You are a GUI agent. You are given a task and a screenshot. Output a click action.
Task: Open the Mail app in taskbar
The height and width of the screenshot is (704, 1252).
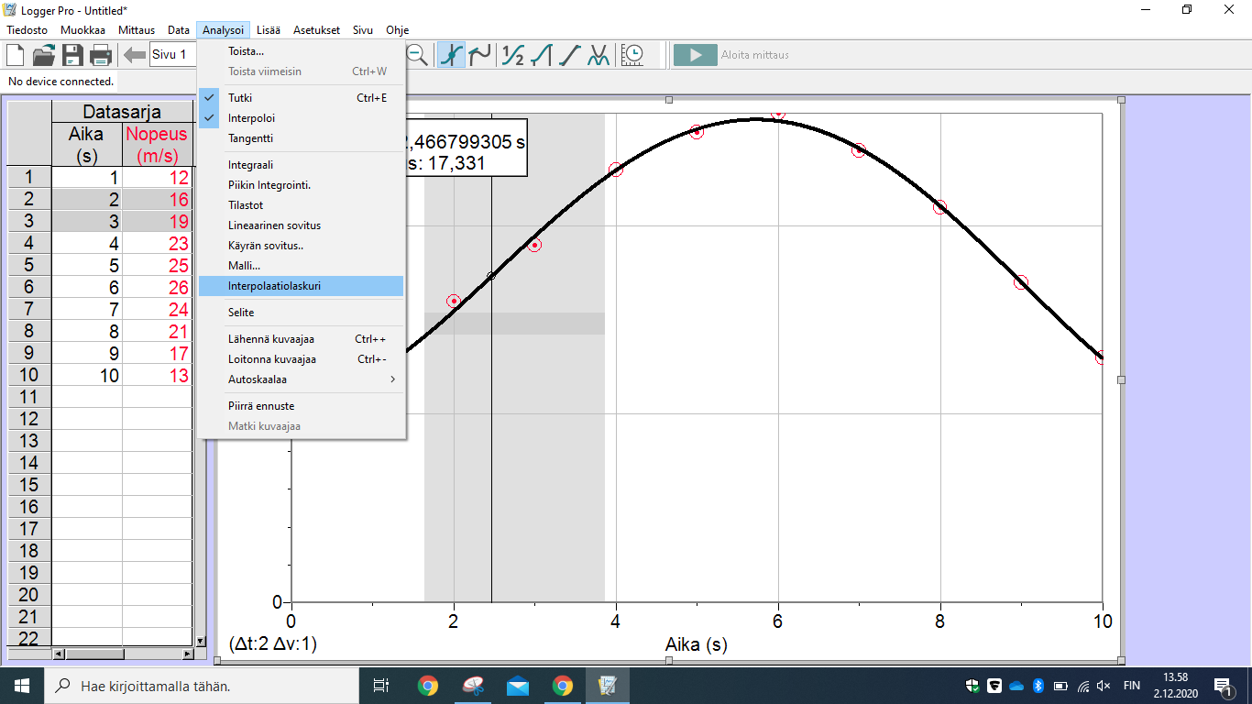[517, 685]
